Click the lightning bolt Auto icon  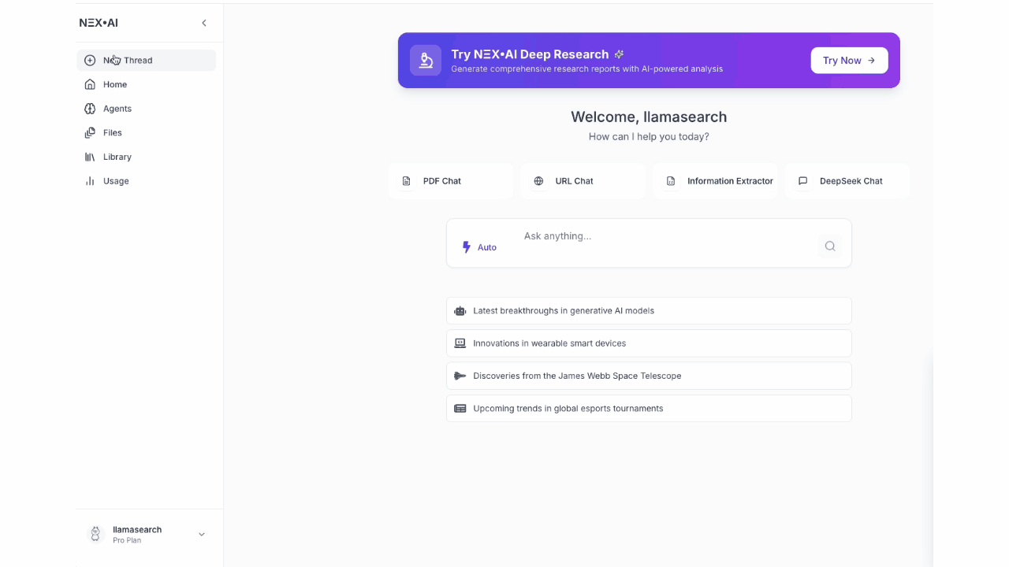(x=467, y=247)
